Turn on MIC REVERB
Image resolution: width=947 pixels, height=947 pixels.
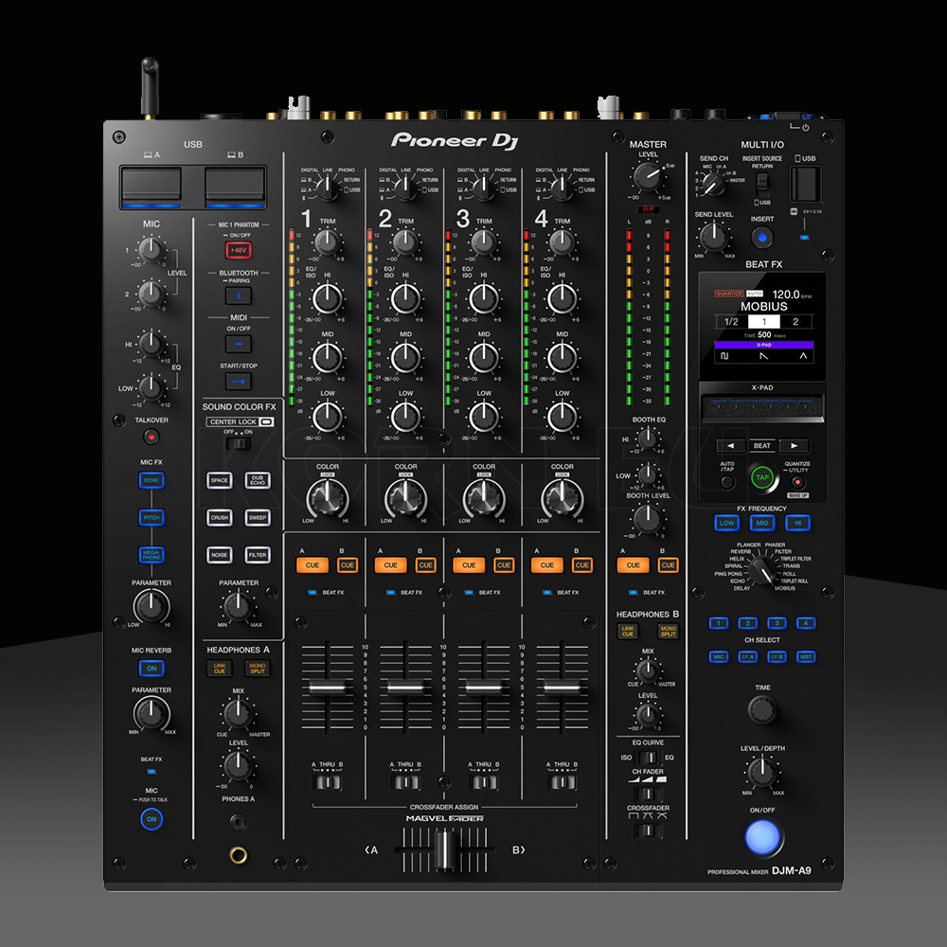click(x=151, y=668)
